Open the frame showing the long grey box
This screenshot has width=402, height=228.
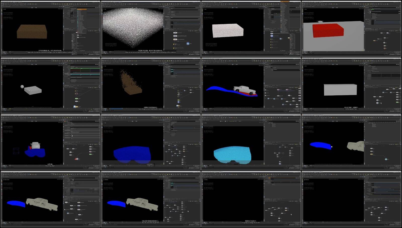tap(351, 86)
